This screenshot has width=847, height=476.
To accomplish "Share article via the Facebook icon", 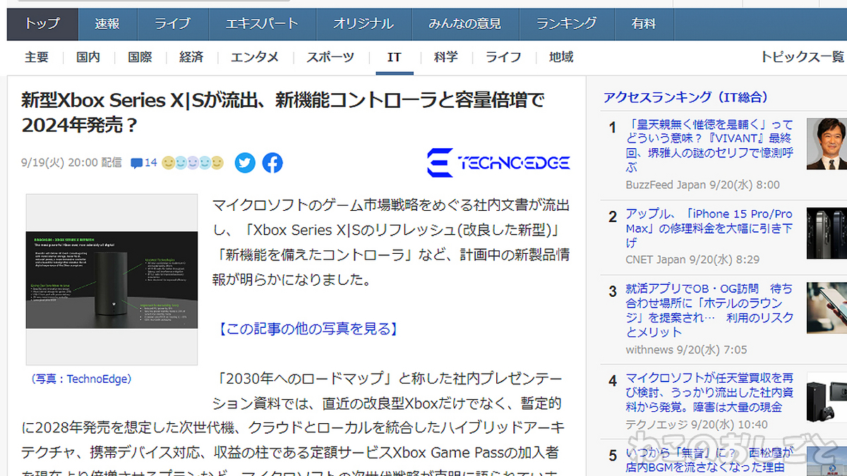I will pyautogui.click(x=272, y=163).
